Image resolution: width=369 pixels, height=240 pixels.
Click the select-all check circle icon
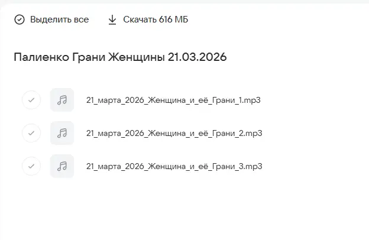click(x=20, y=20)
